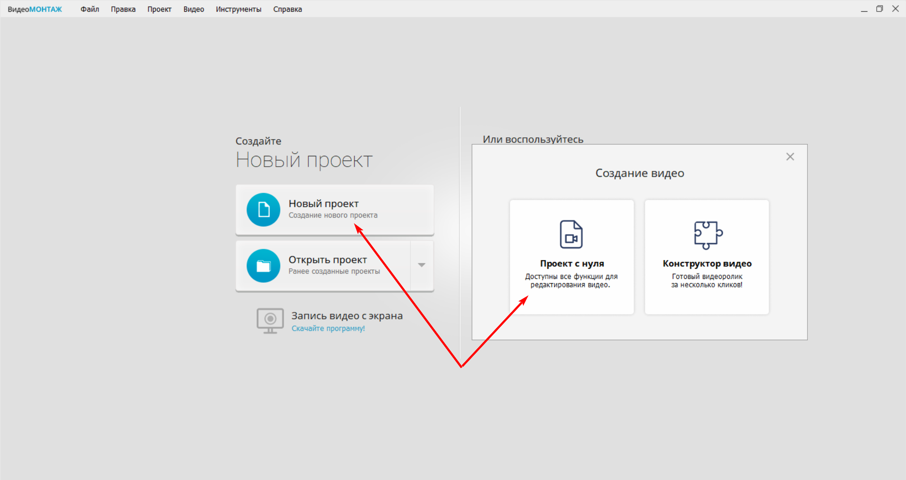Image resolution: width=906 pixels, height=480 pixels.
Task: Click the Создание нового проекта subtitle
Action: coord(333,215)
